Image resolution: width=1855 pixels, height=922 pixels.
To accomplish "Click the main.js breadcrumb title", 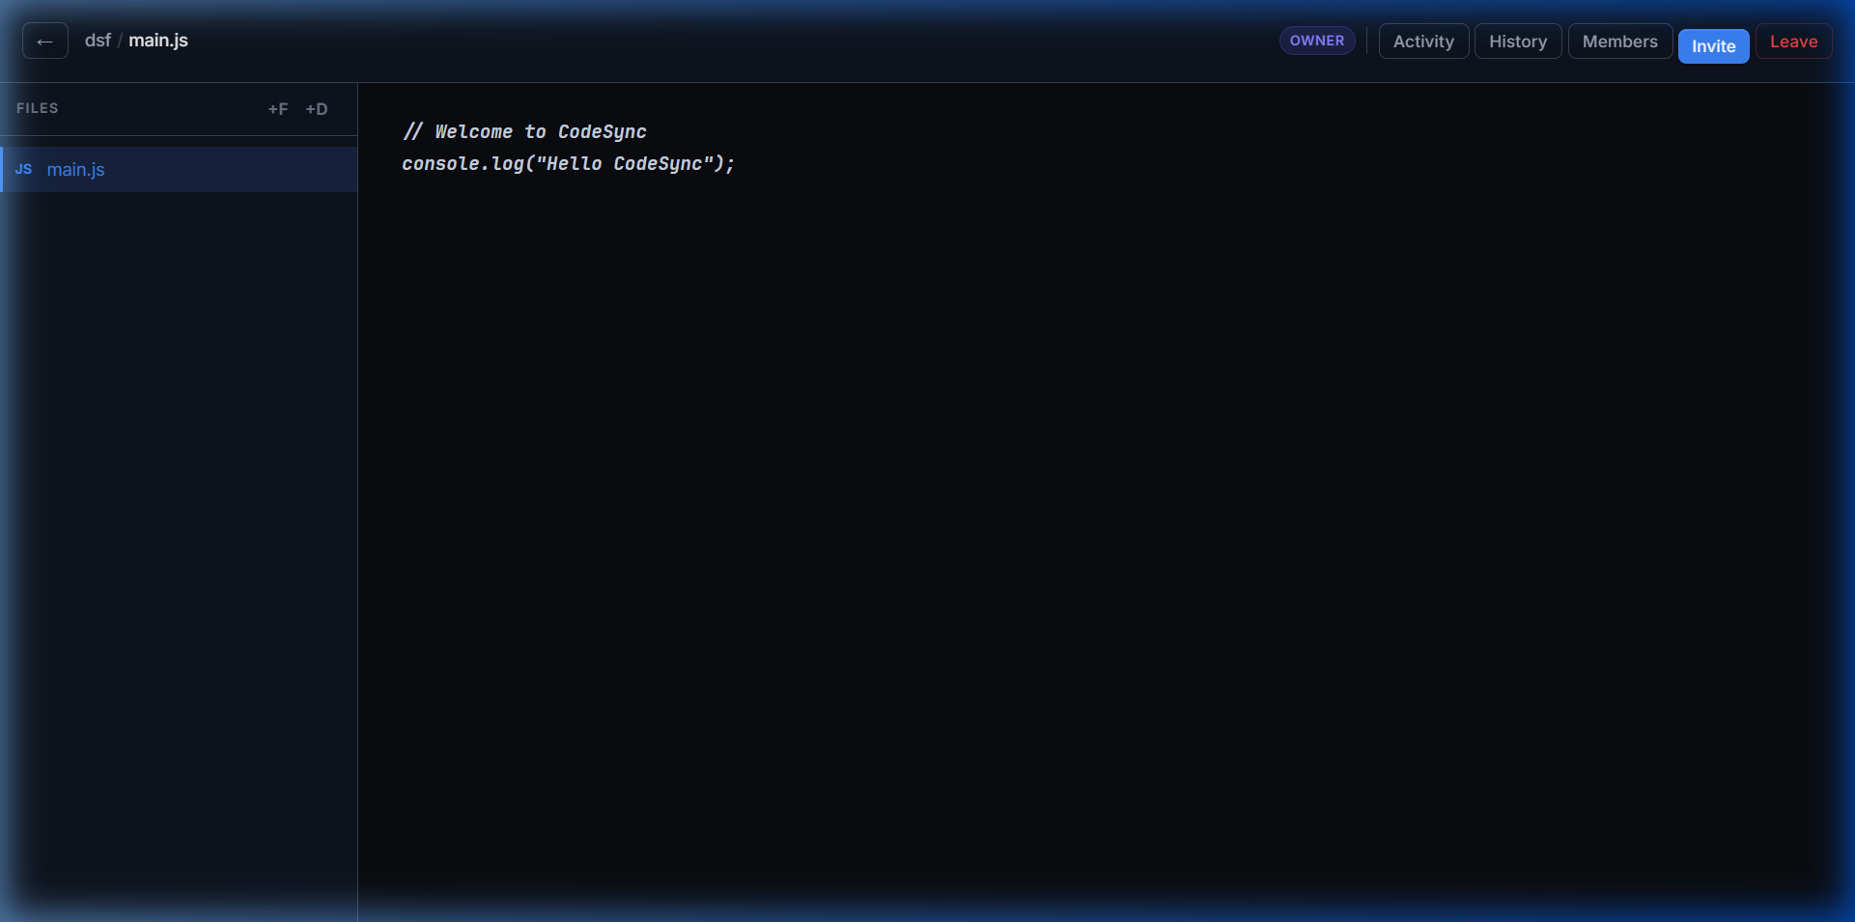I will coord(158,41).
